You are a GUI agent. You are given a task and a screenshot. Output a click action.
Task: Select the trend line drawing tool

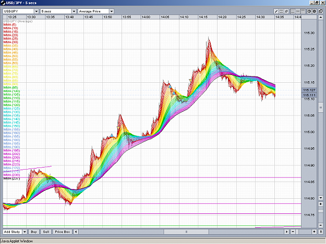(x=276, y=11)
